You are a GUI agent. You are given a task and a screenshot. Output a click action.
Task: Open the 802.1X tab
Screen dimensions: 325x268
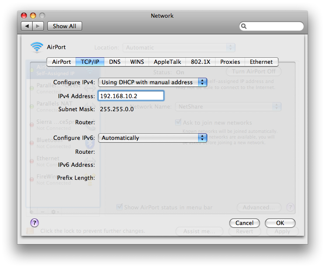coord(200,62)
